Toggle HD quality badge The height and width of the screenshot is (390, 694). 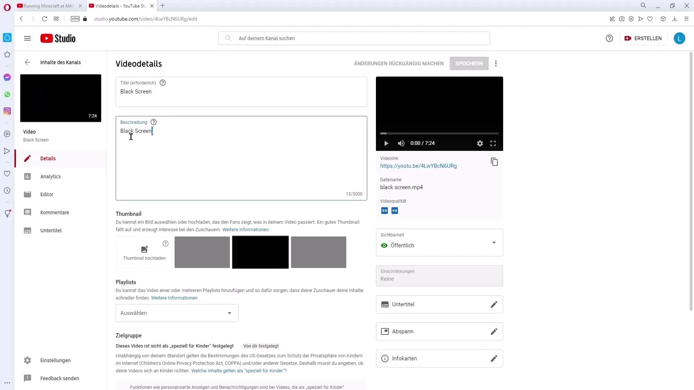tap(395, 211)
